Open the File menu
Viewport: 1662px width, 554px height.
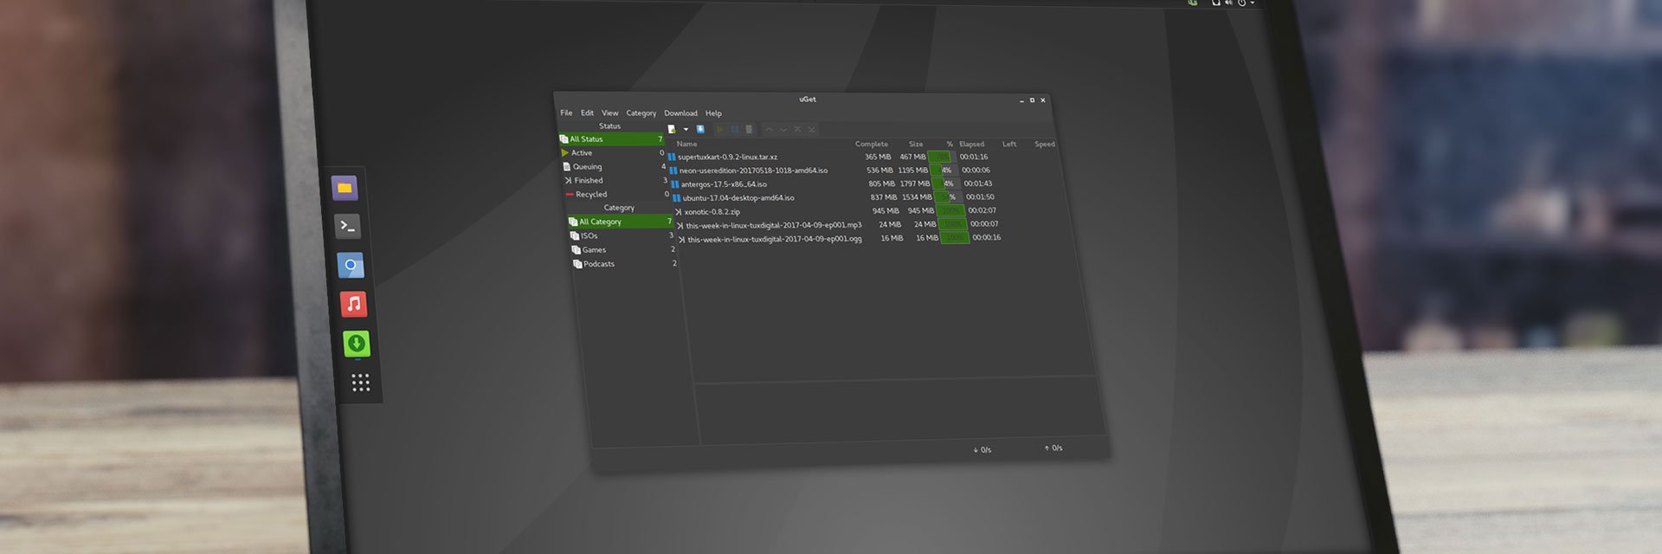[x=566, y=113]
